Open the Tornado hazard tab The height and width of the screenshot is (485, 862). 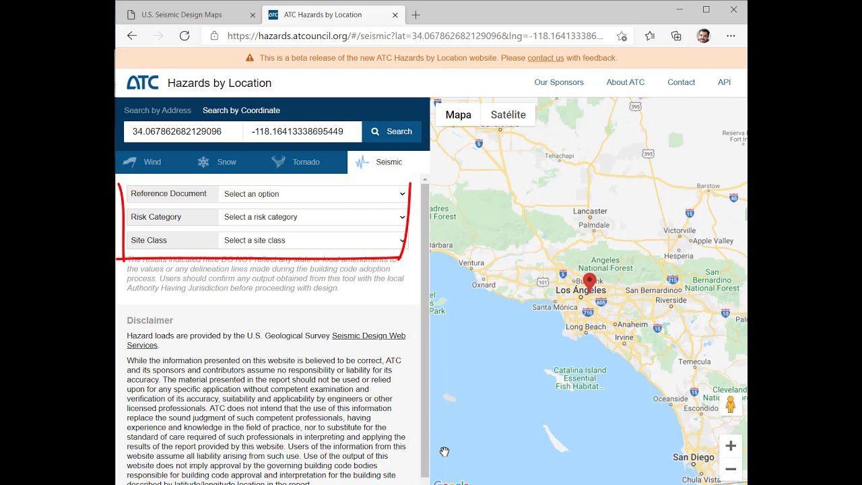[296, 162]
